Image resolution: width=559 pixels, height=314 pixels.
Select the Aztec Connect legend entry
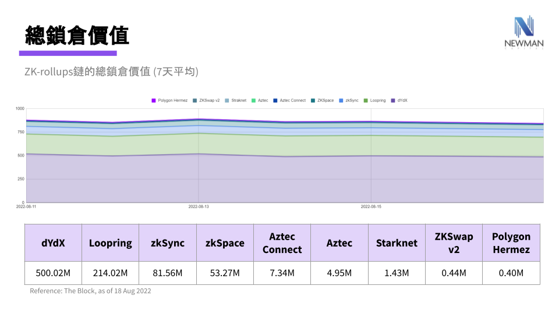coord(289,101)
